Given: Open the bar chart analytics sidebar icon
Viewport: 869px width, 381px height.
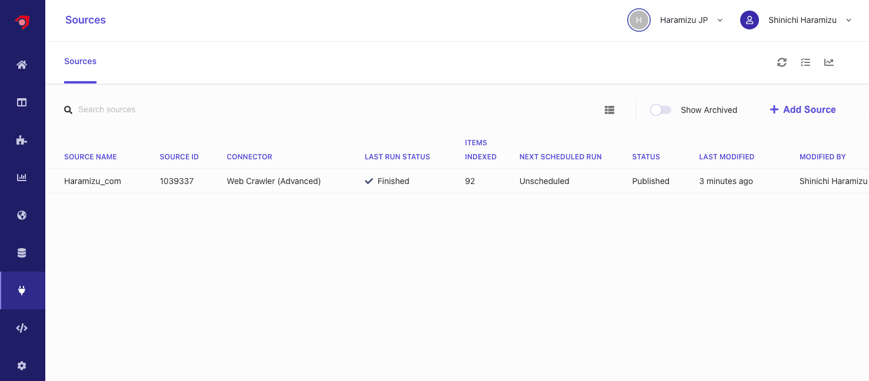Looking at the screenshot, I should pos(22,178).
